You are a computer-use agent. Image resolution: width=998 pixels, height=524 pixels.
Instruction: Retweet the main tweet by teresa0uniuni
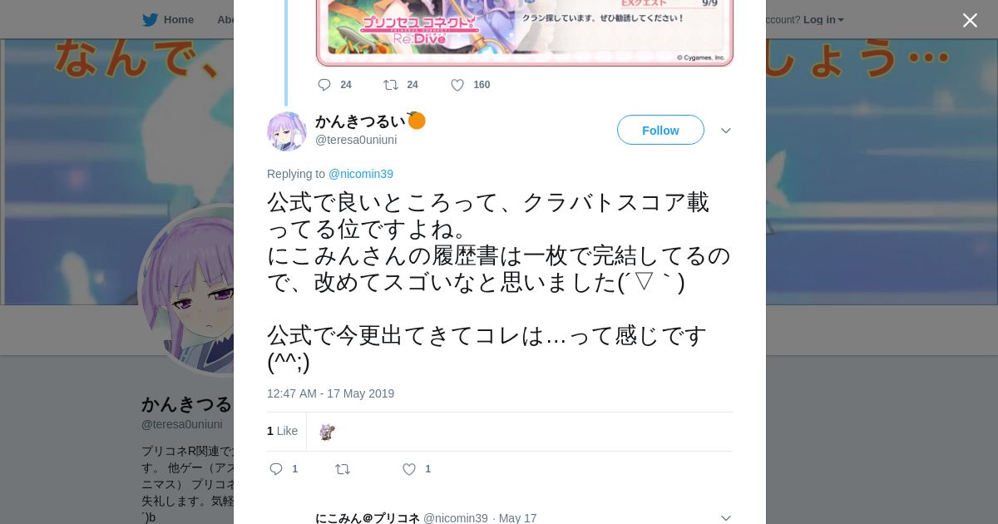tap(343, 469)
